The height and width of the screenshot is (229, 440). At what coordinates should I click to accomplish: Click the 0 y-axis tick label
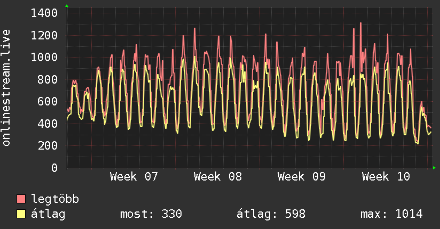[54, 168]
